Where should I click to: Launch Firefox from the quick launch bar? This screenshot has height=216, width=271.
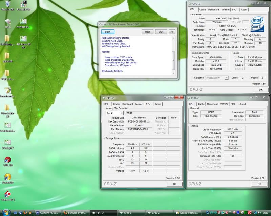click(25, 213)
